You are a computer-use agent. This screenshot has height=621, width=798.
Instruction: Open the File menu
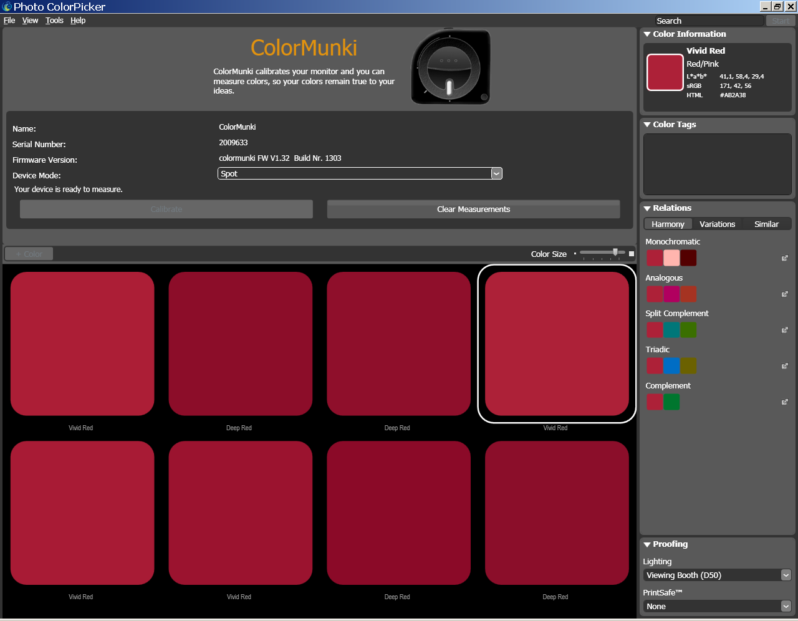click(9, 21)
